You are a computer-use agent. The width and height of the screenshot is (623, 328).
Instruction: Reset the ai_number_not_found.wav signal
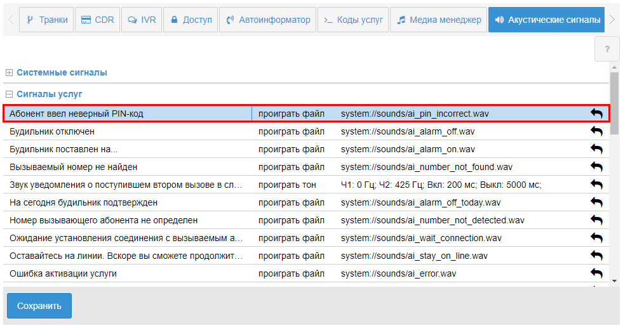point(596,167)
